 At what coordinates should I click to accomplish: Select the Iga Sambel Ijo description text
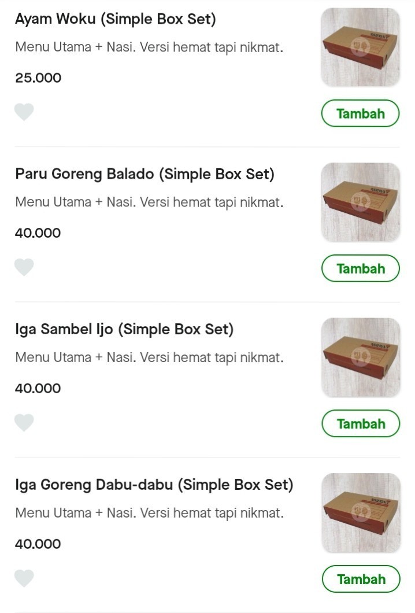pyautogui.click(x=149, y=357)
